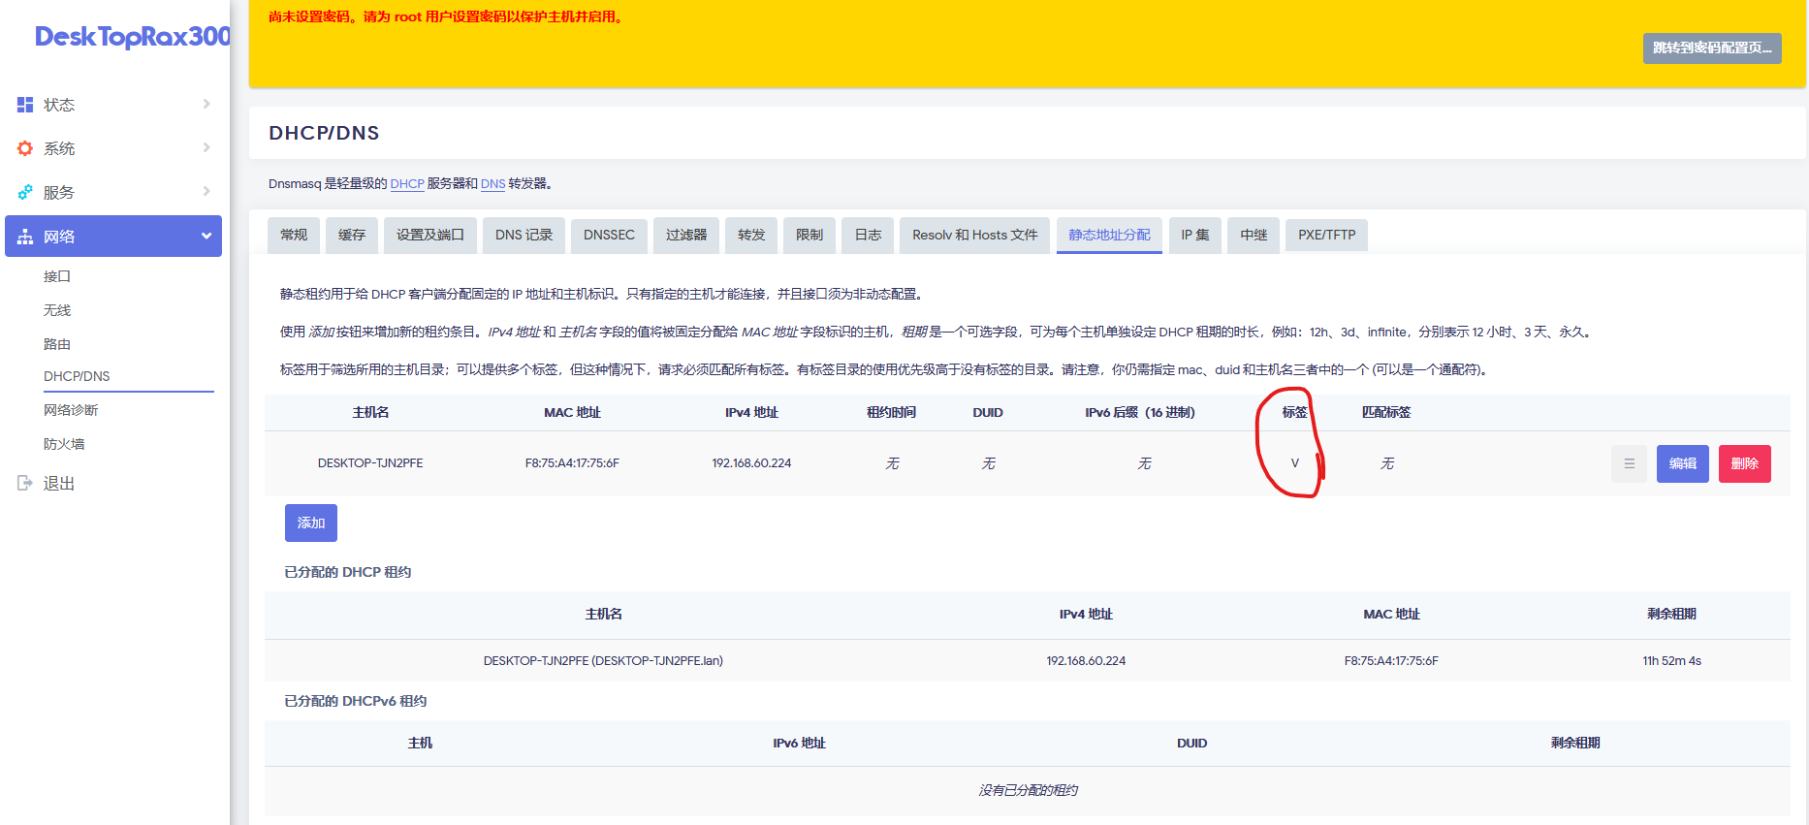Expand the Services menu chevron
The height and width of the screenshot is (825, 1809).
click(206, 192)
